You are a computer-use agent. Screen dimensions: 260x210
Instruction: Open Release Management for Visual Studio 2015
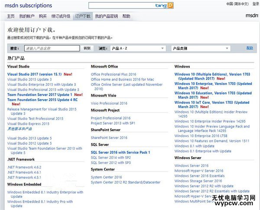coord(42,111)
